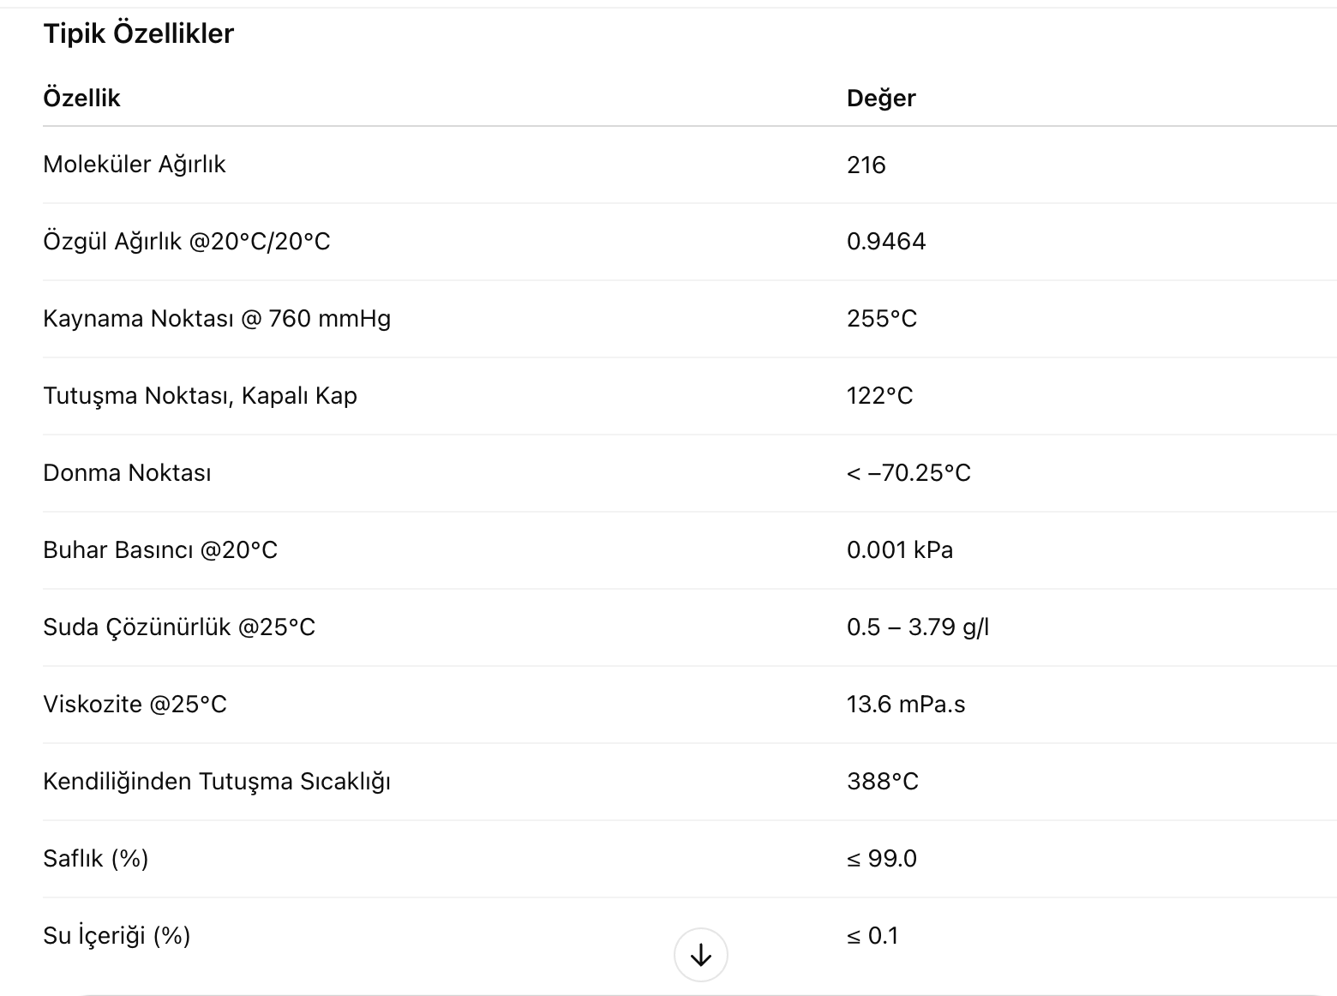This screenshot has height=996, width=1337.
Task: Click the 'Değer' column header
Action: pos(881,98)
